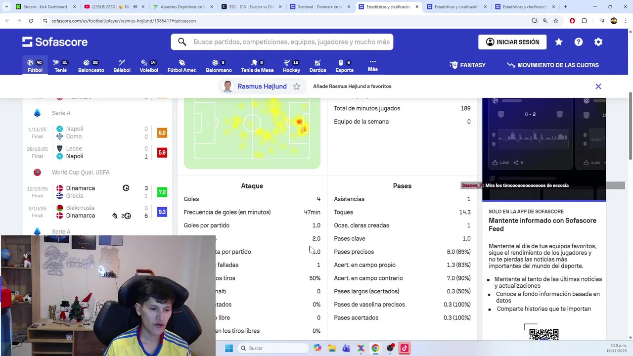Open the settings gear in Sofascore header
Image resolution: width=633 pixels, height=356 pixels.
(x=598, y=42)
